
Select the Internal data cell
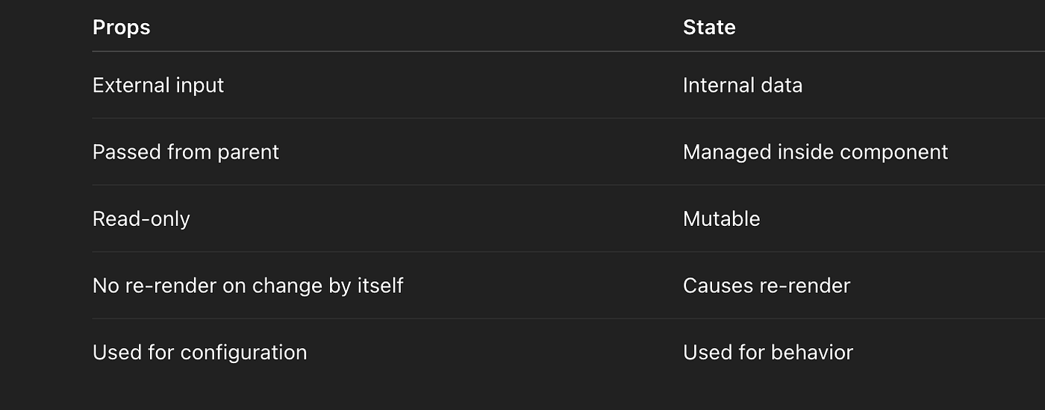[x=743, y=85]
